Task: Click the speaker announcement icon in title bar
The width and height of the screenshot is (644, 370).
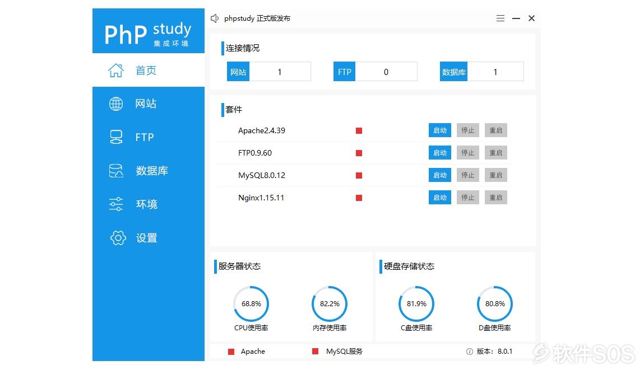Action: coord(215,18)
